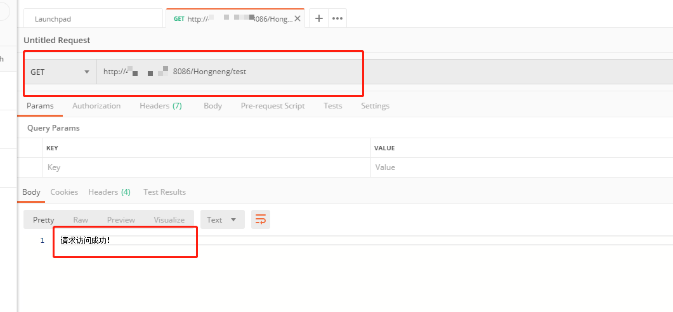The height and width of the screenshot is (312, 673).
Task: Toggle line wrap icon in response body
Action: tap(261, 219)
